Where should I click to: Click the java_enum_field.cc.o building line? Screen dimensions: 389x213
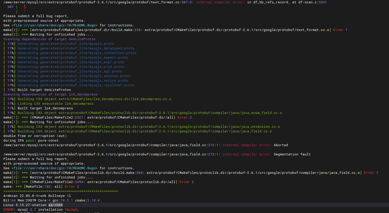143,113
